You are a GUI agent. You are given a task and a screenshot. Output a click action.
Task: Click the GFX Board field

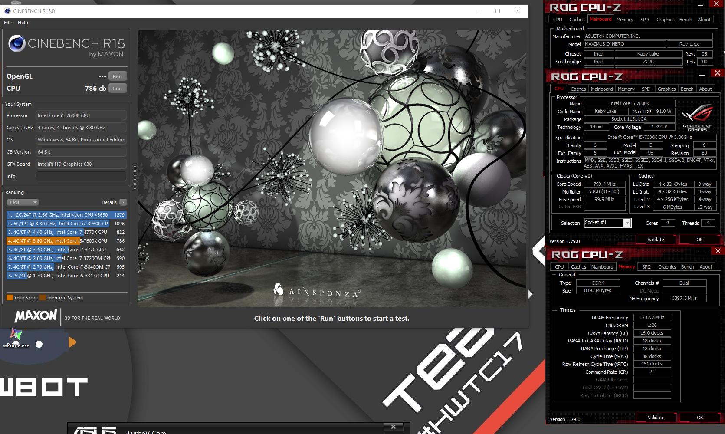[81, 164]
